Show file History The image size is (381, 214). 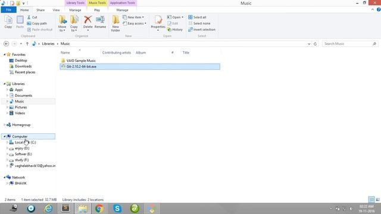coord(174,29)
